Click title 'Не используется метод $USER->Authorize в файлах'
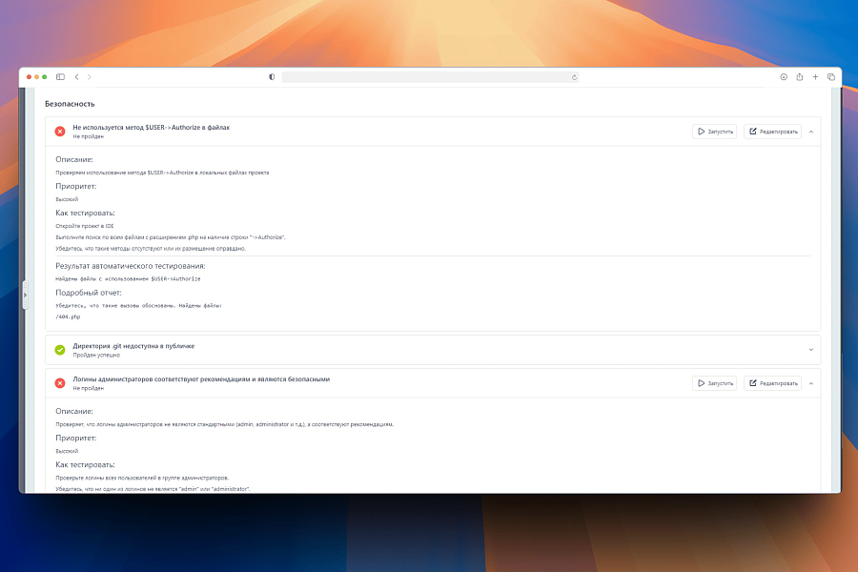This screenshot has height=572, width=858. pyautogui.click(x=151, y=127)
